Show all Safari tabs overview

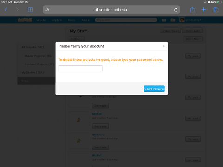pos(216,10)
